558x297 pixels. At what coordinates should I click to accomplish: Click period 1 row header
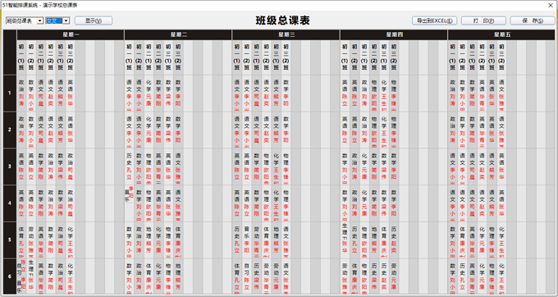point(10,94)
